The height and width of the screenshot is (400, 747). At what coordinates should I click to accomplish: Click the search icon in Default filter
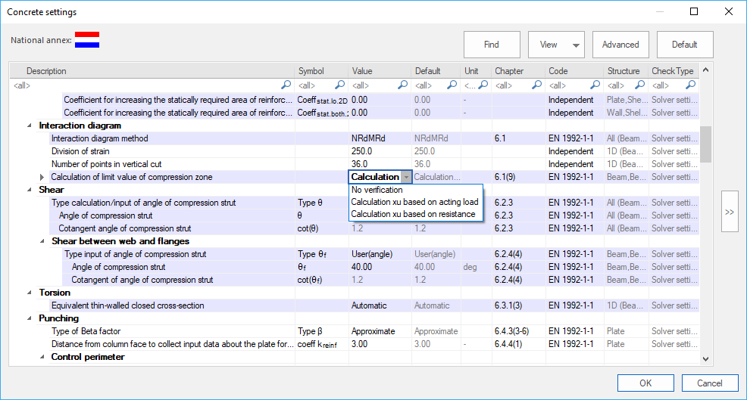pyautogui.click(x=452, y=85)
